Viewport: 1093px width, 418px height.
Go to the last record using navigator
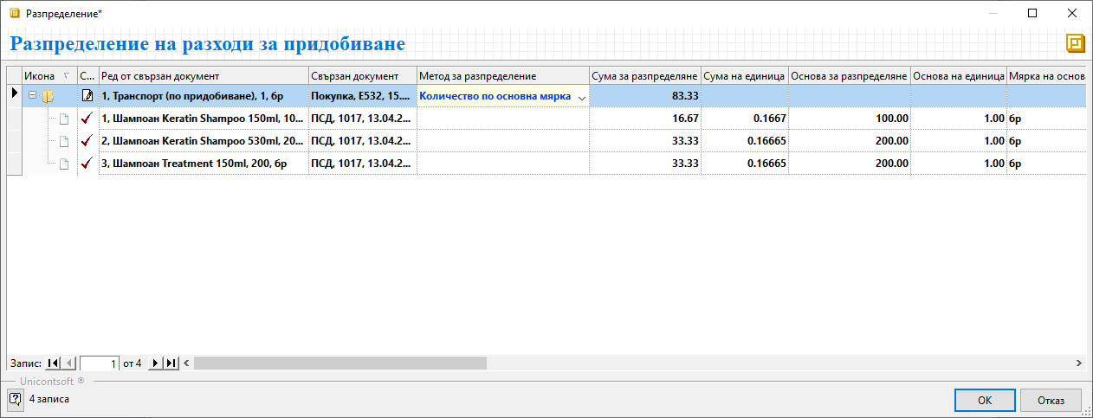(x=171, y=363)
